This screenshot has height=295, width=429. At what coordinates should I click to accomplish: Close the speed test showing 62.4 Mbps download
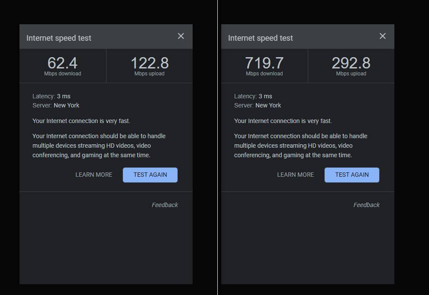coord(181,36)
